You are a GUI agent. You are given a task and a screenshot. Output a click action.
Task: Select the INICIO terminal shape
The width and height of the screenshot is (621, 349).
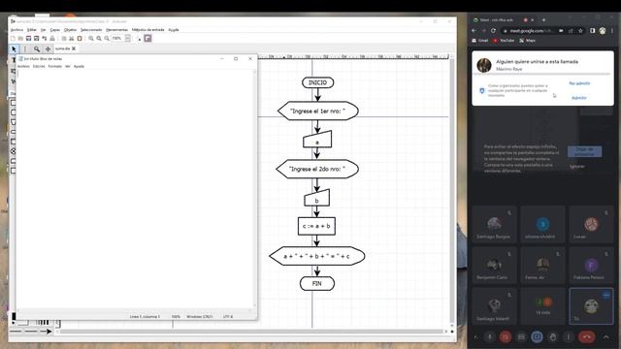click(317, 82)
